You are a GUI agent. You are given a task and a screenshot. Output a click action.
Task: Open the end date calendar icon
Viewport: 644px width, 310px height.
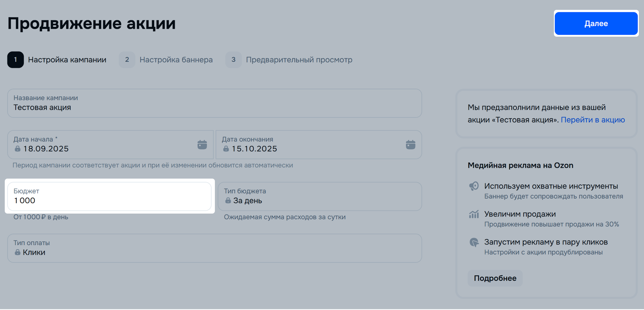[410, 145]
